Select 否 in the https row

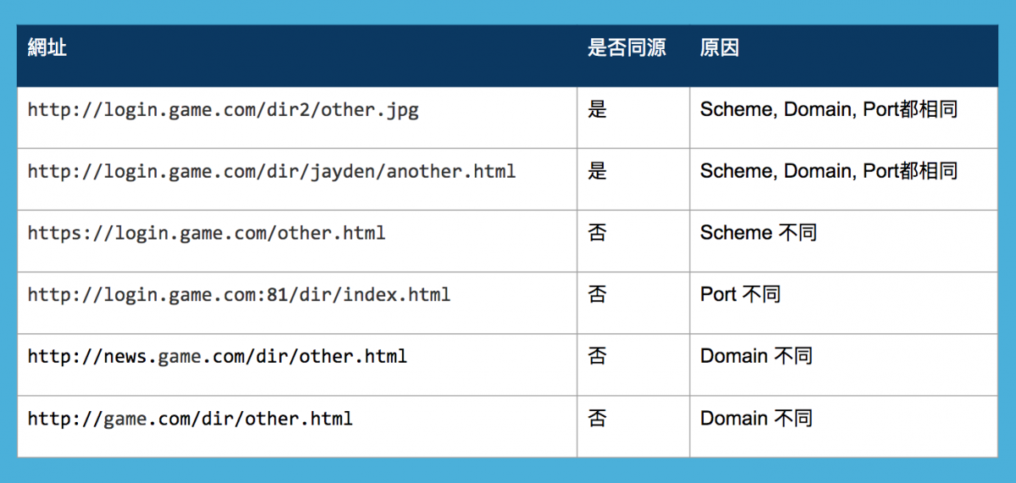point(598,233)
